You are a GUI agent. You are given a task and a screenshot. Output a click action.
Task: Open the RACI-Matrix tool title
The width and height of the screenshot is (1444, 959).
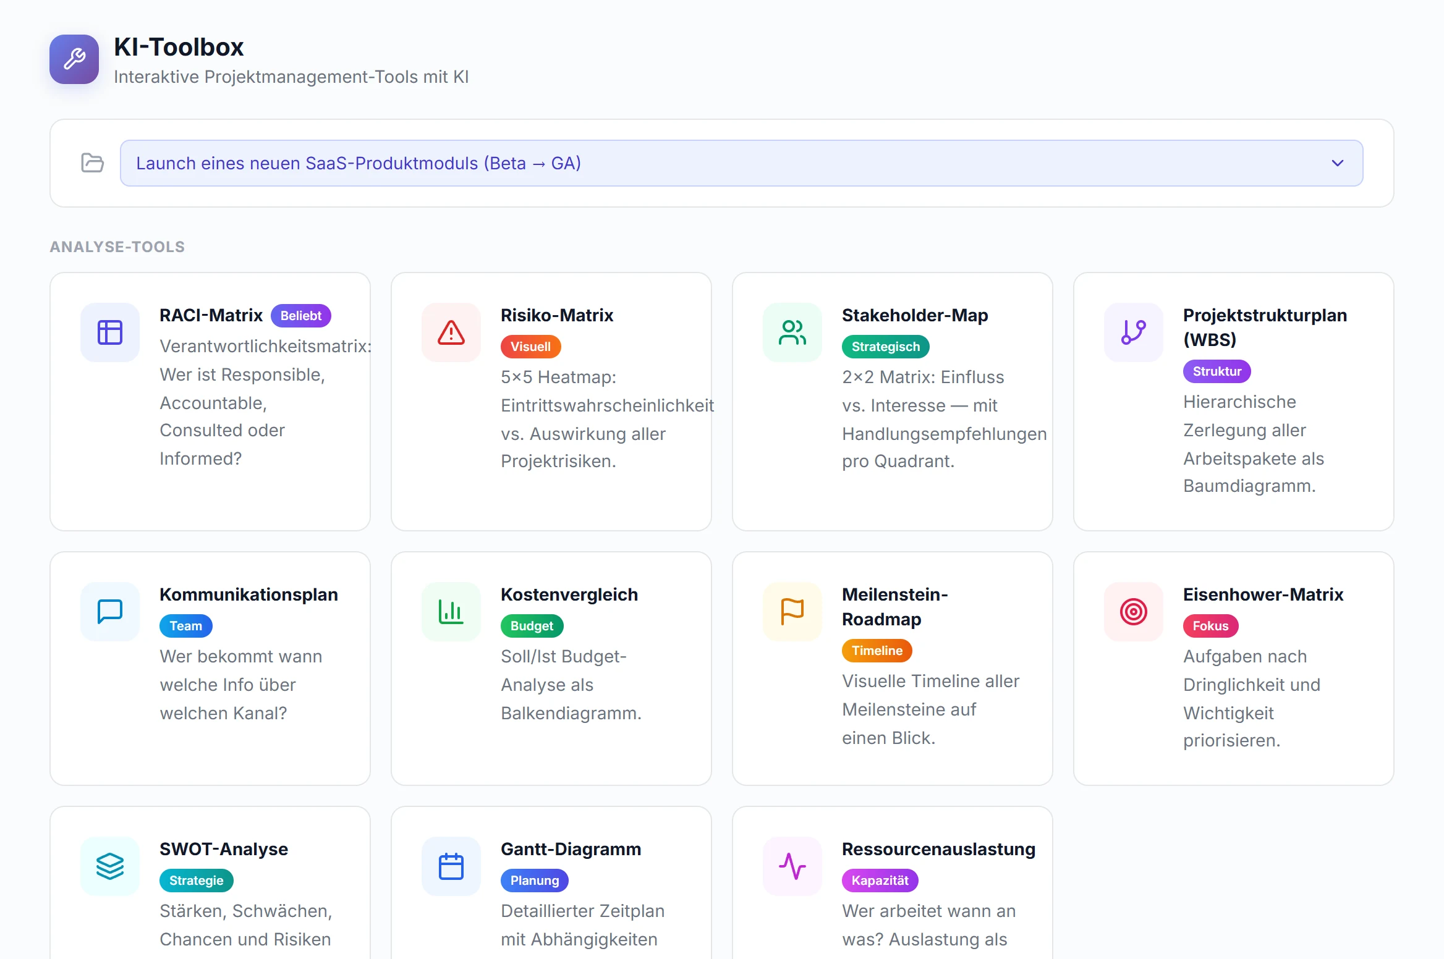[x=211, y=315]
